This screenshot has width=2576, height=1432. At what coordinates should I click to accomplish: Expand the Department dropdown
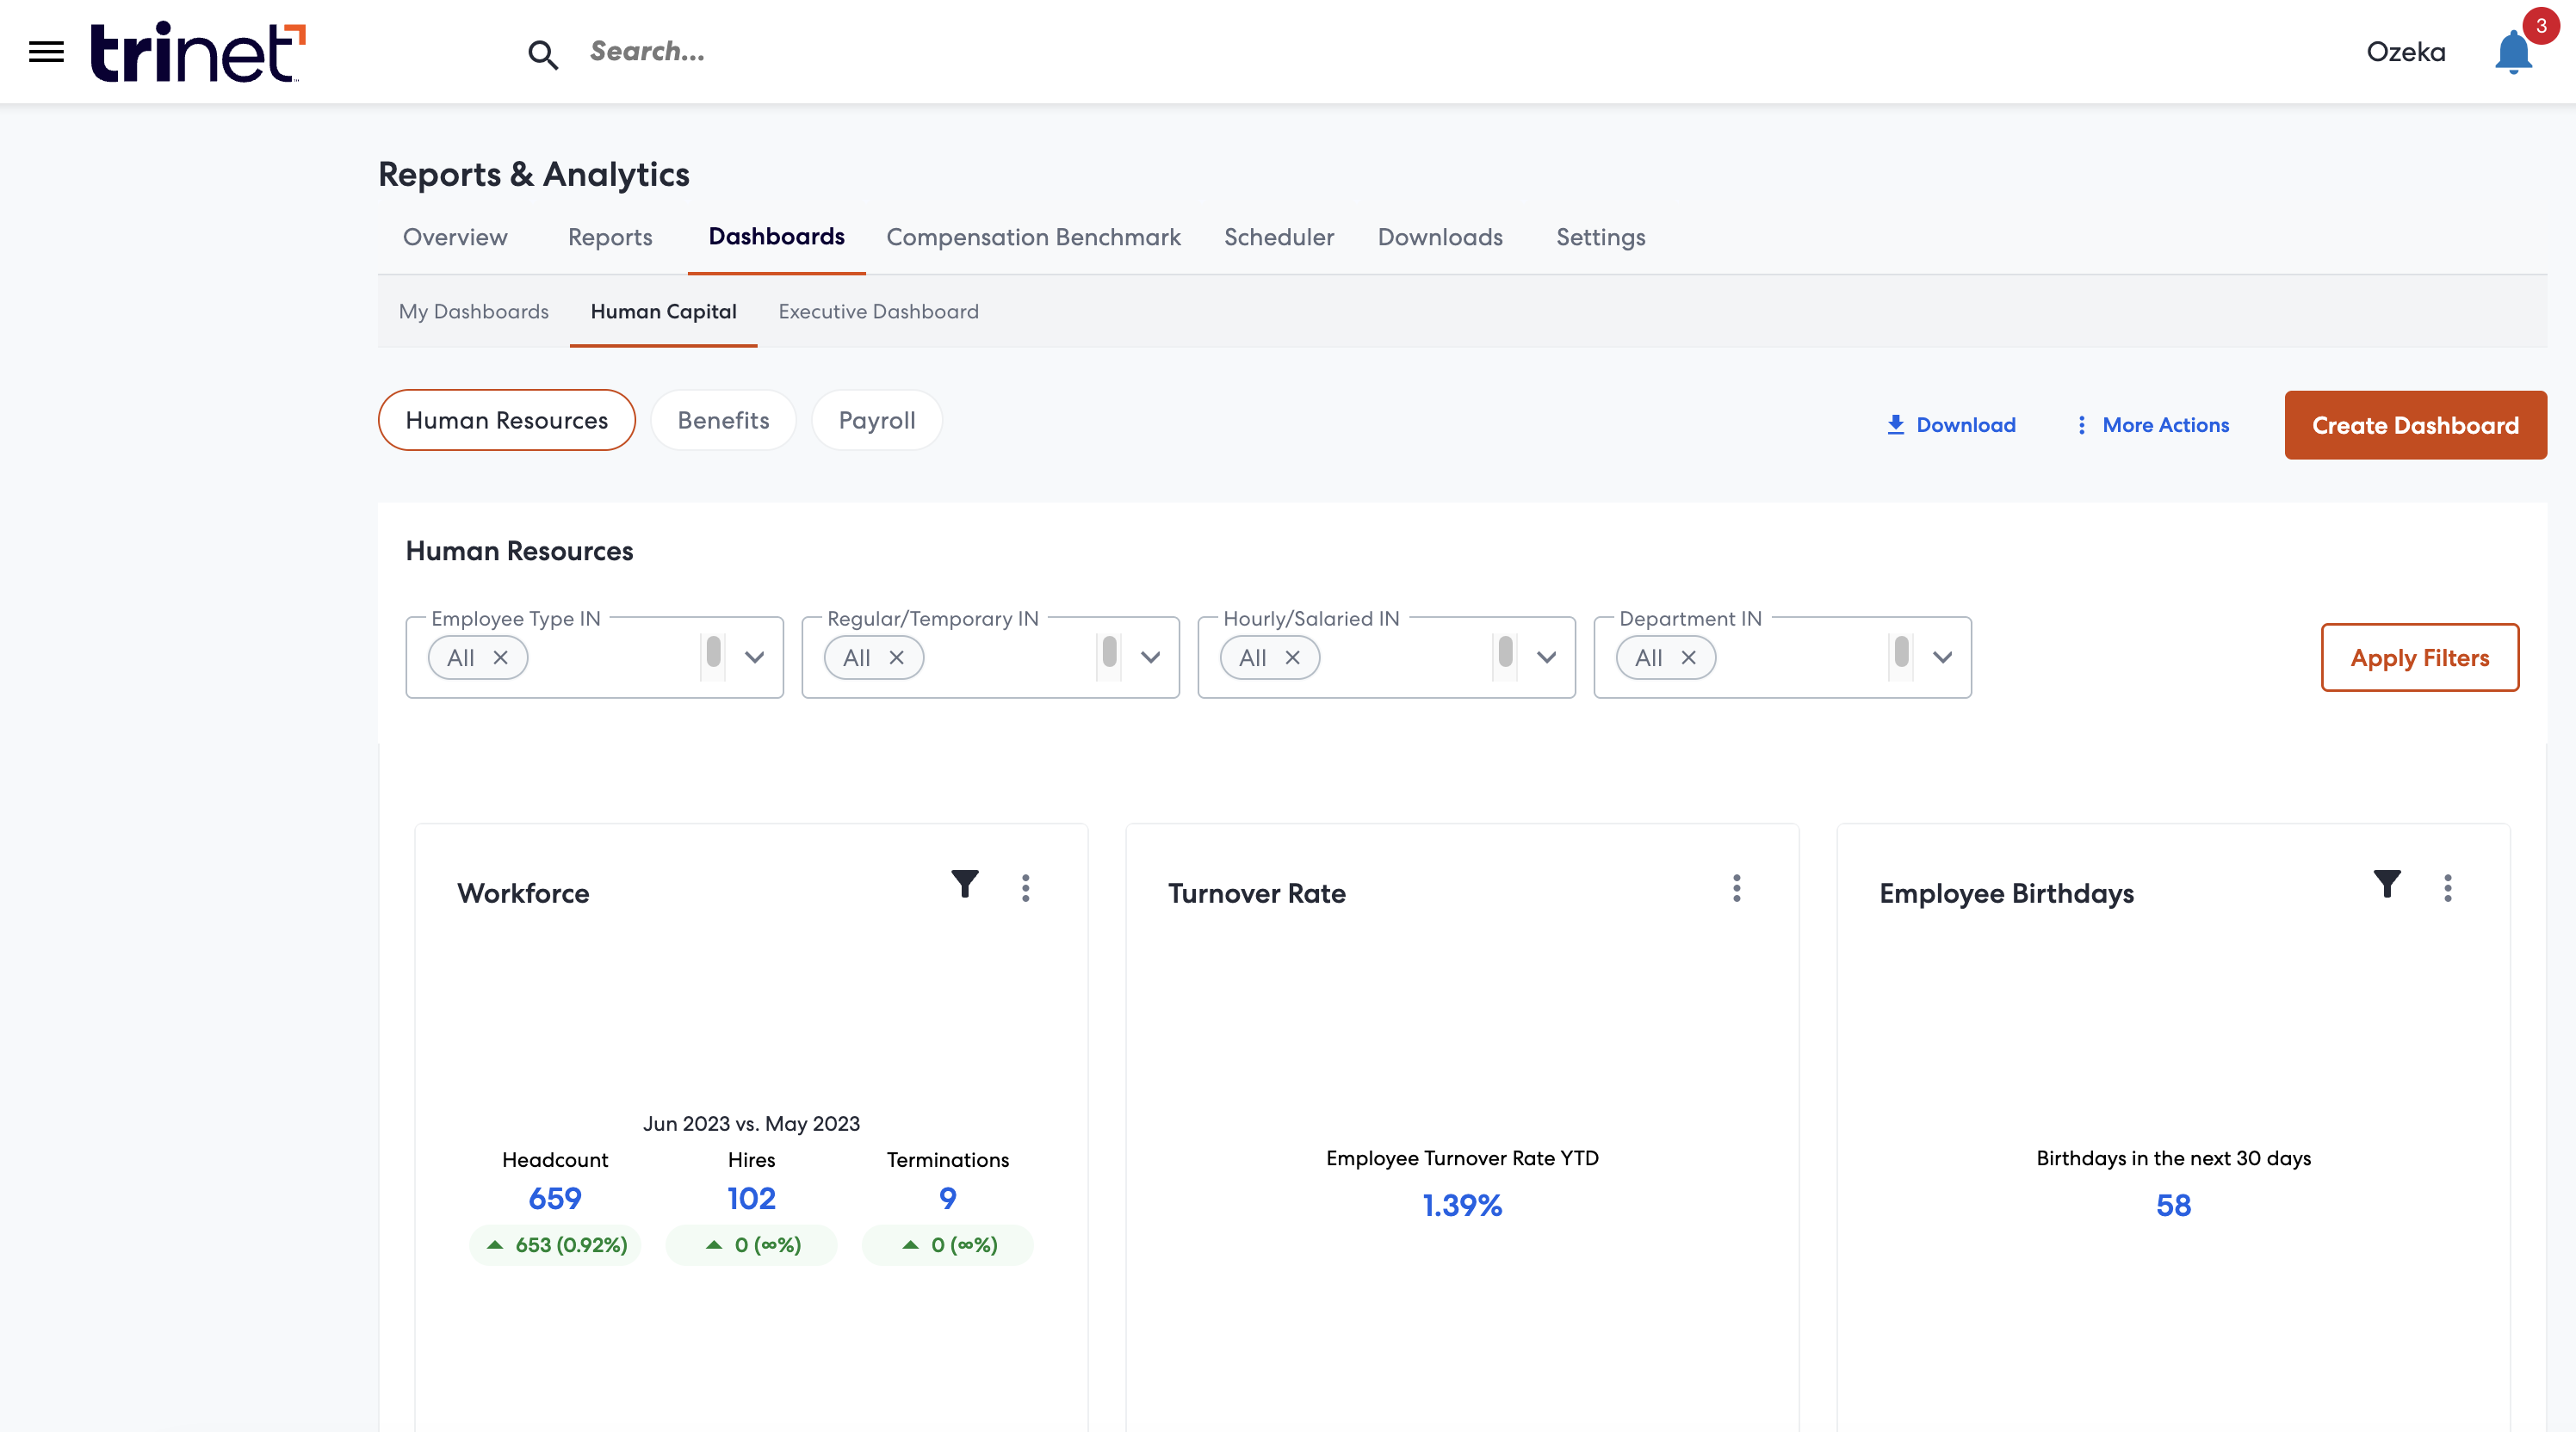(1943, 657)
